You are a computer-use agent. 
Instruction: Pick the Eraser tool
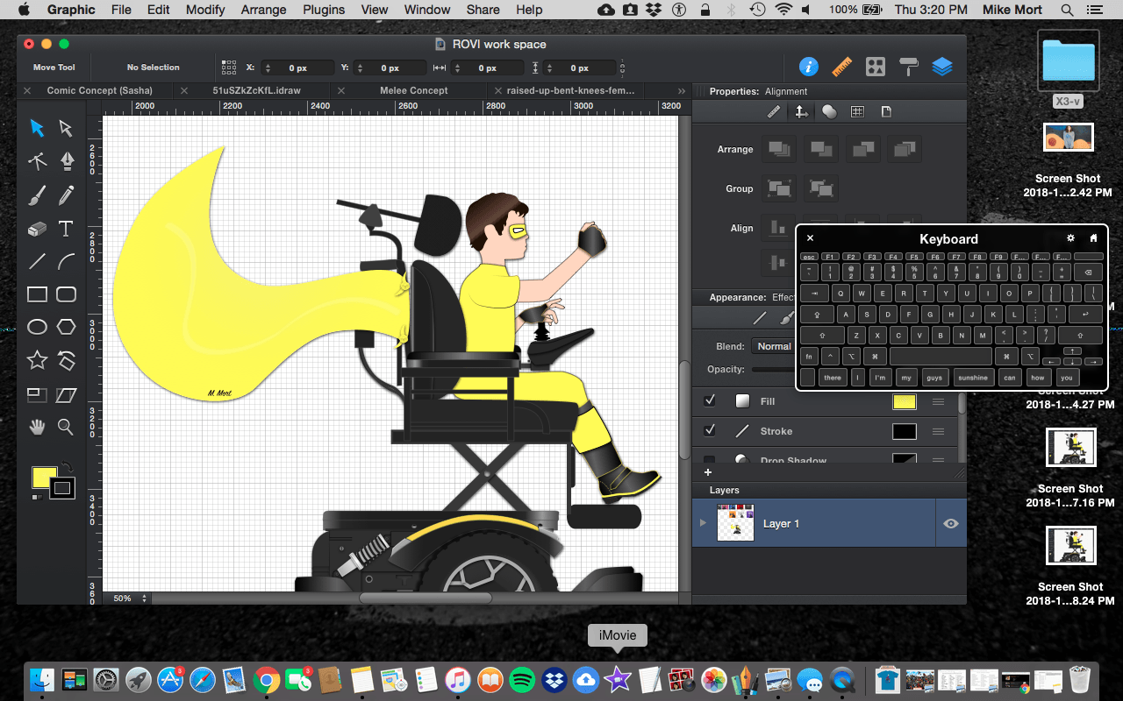tap(37, 229)
